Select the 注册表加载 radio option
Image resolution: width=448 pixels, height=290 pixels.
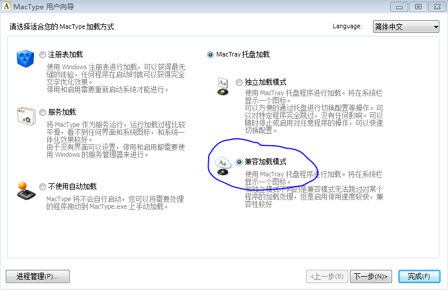coord(43,55)
